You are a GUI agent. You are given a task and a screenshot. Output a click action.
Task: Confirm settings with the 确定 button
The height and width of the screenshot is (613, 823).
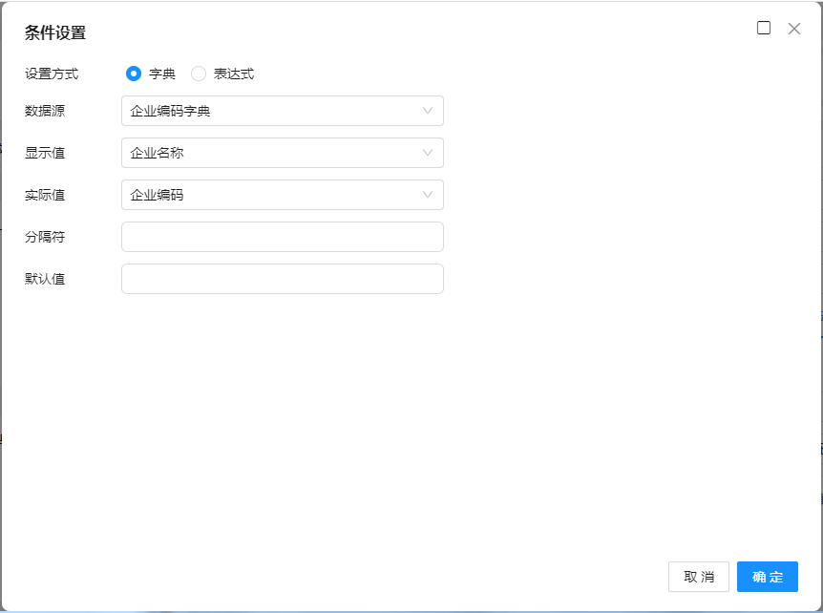point(767,577)
